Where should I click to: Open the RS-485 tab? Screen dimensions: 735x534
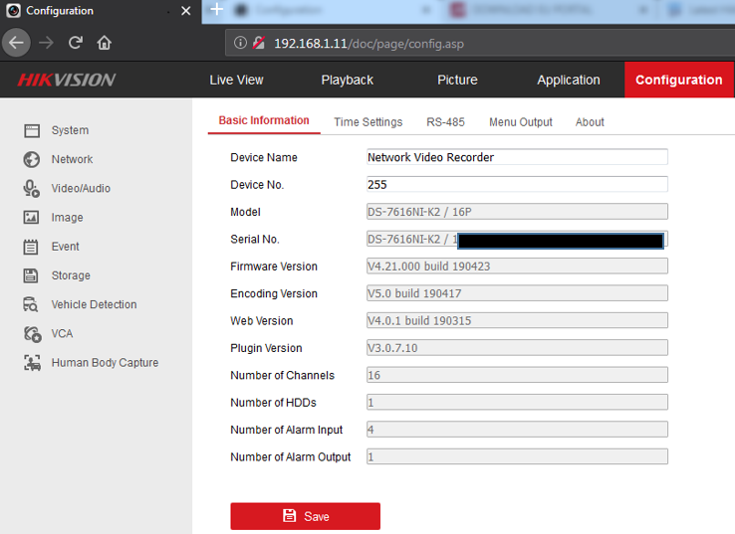point(445,122)
